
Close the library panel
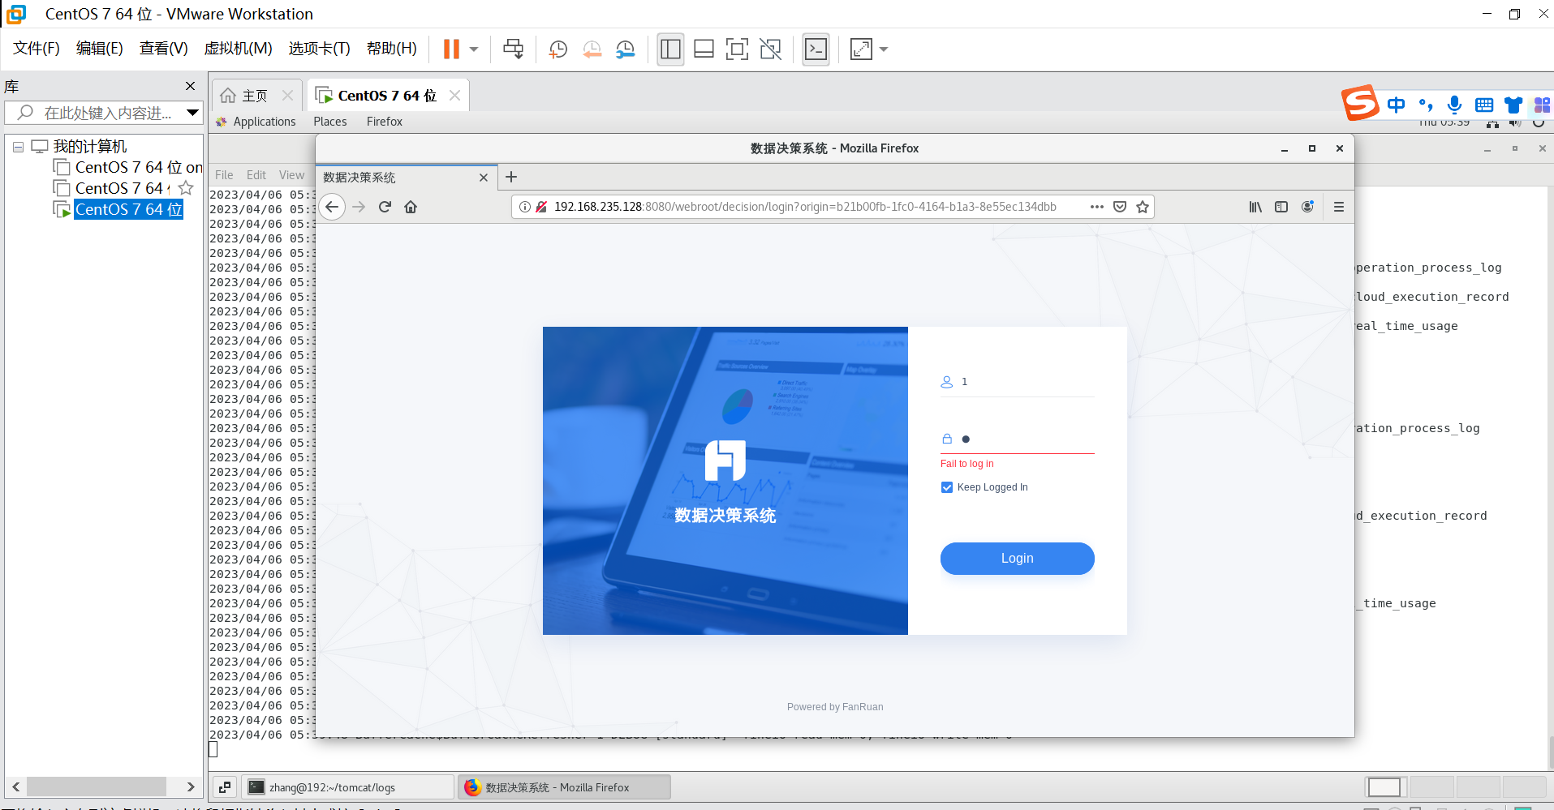pyautogui.click(x=190, y=86)
